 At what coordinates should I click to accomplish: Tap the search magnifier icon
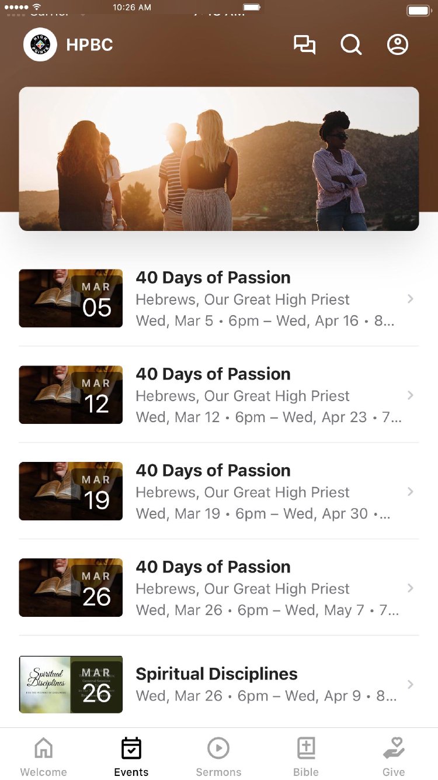(351, 45)
